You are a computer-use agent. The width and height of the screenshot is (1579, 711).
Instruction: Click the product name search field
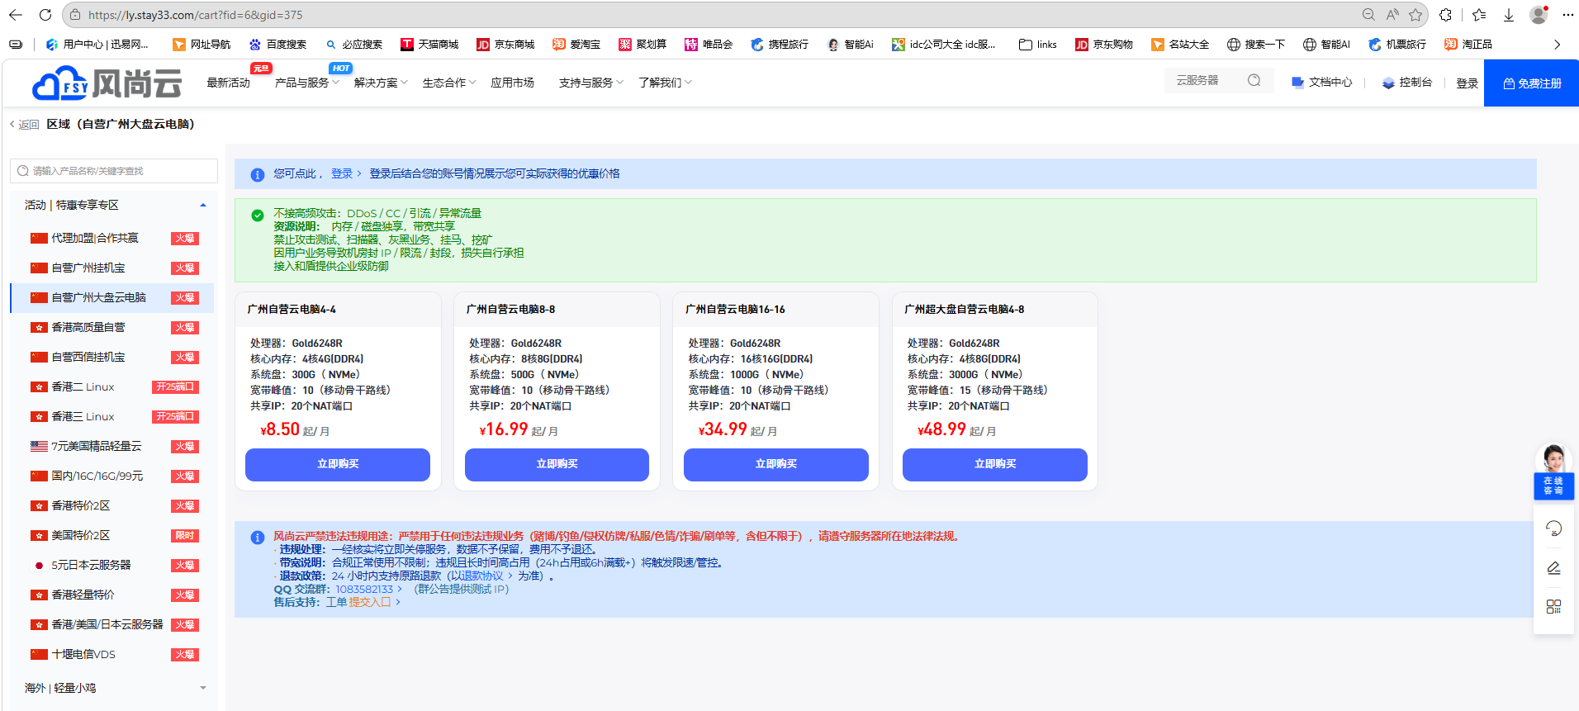point(116,171)
